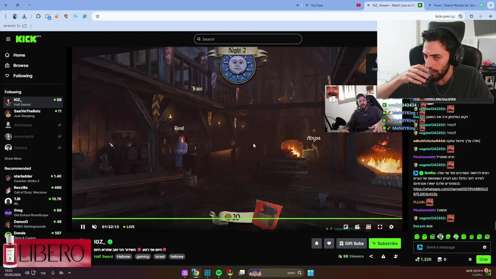Reload the page
Viewport: 496px width, 279px height.
coord(472,16)
